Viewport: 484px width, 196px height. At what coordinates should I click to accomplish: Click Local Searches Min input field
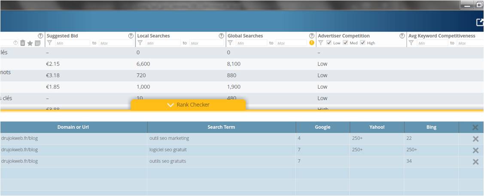click(x=163, y=43)
